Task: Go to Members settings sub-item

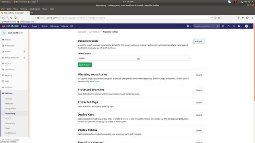Action: click(x=9, y=104)
